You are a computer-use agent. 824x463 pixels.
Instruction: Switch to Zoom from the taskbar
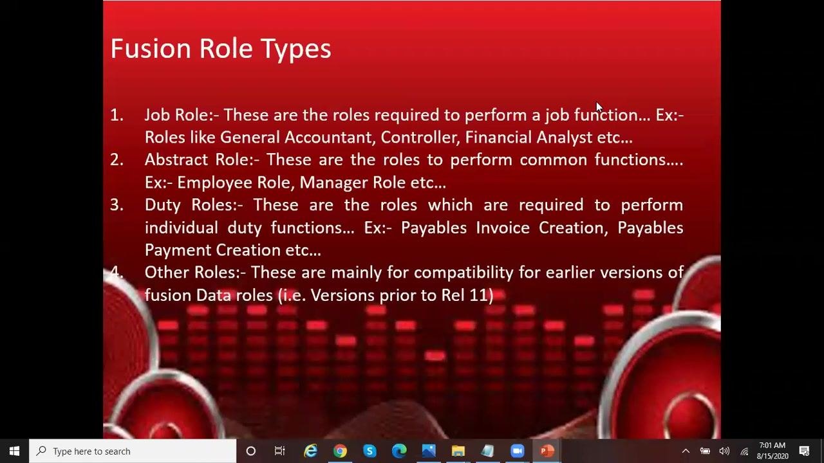(x=518, y=451)
